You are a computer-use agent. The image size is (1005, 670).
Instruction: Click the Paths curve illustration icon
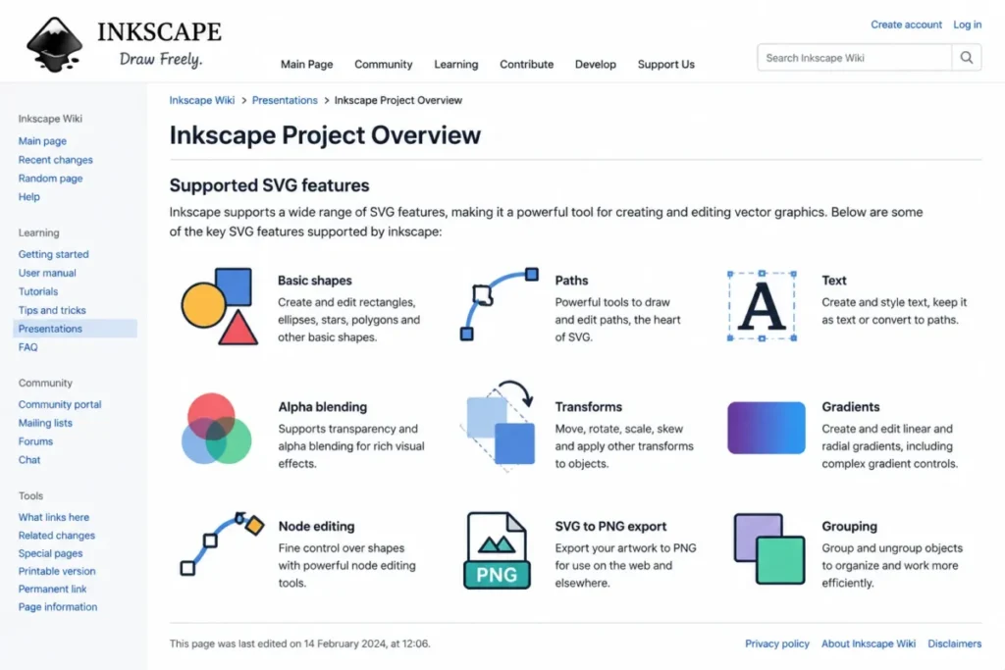(x=500, y=304)
